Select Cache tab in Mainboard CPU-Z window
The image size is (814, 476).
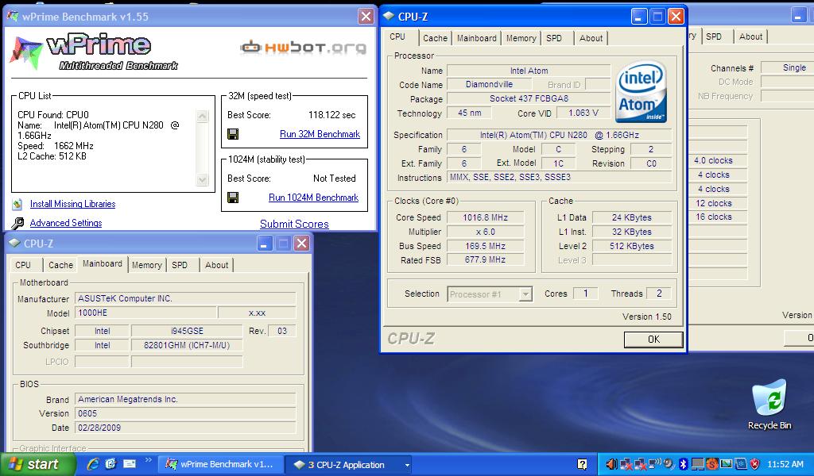(60, 265)
